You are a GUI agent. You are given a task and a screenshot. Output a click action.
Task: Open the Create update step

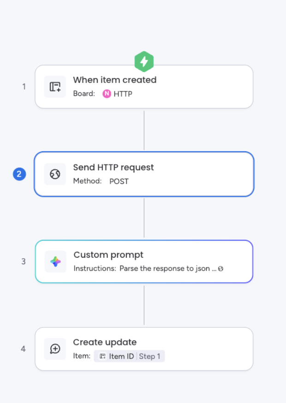[144, 349]
